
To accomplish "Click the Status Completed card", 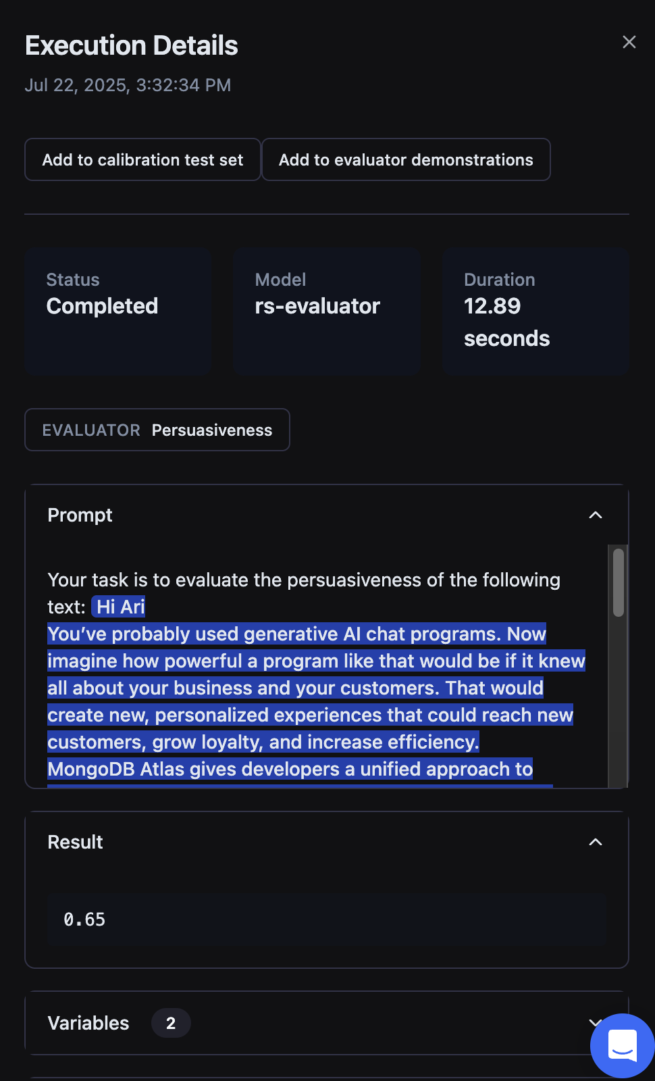I will [x=119, y=311].
